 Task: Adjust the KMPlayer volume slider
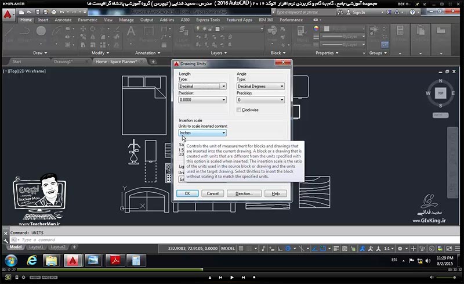point(446,278)
